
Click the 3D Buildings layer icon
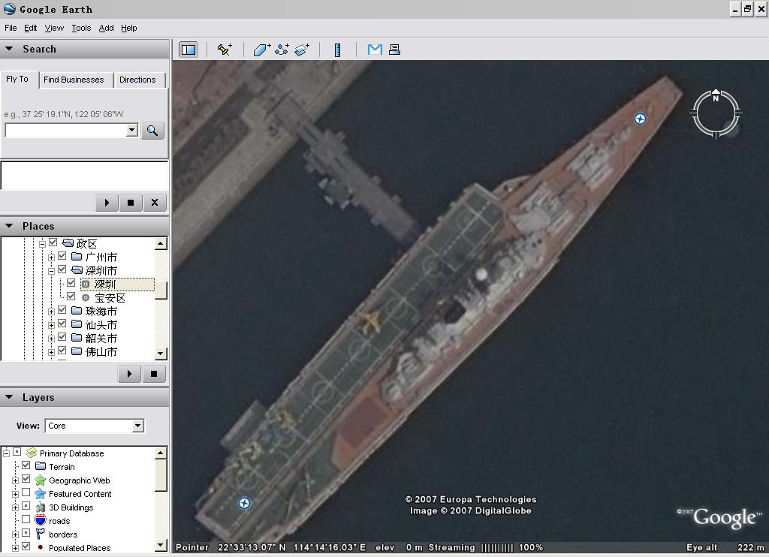41,507
